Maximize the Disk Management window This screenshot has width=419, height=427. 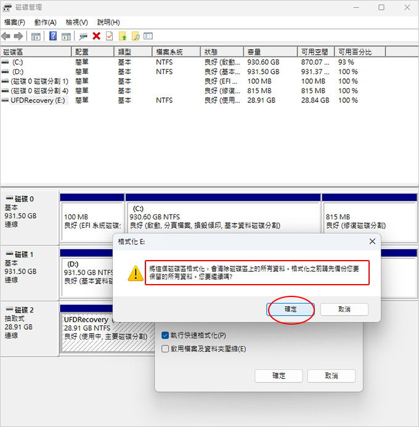pyautogui.click(x=381, y=7)
